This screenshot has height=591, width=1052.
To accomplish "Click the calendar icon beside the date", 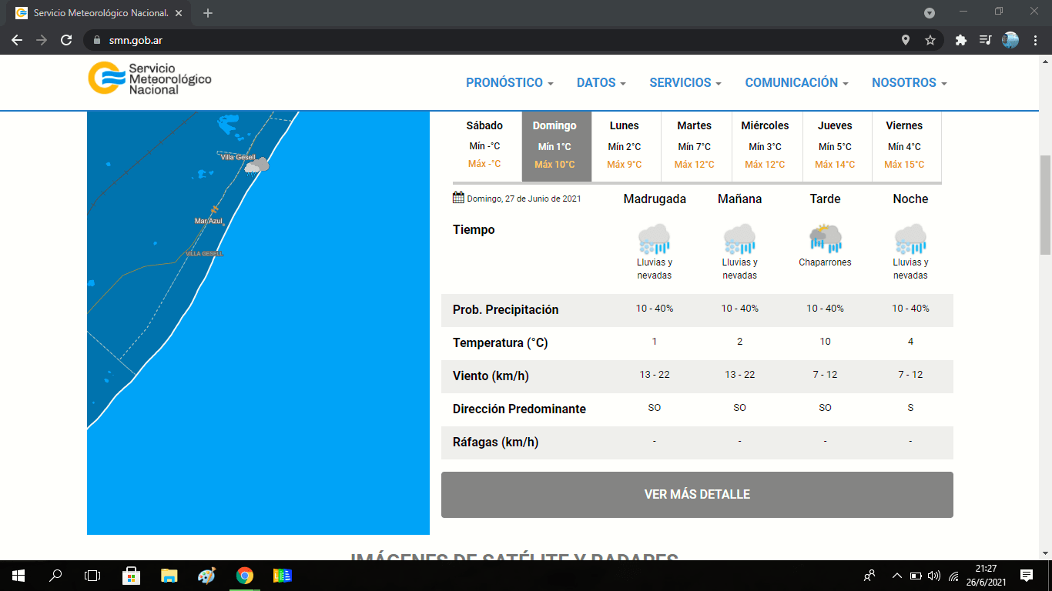I will click(x=458, y=198).
